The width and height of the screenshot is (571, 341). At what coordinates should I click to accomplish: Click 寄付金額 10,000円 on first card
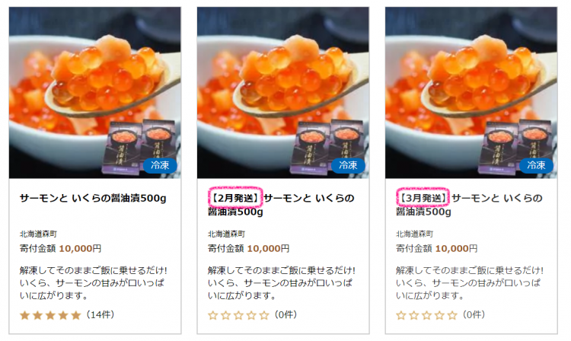coord(60,249)
